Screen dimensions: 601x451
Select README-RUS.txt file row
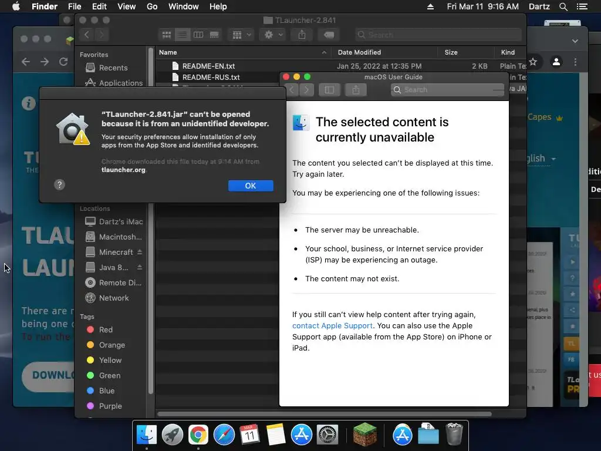[217, 77]
